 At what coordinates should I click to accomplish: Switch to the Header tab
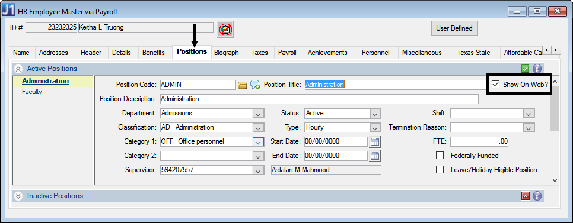(91, 53)
